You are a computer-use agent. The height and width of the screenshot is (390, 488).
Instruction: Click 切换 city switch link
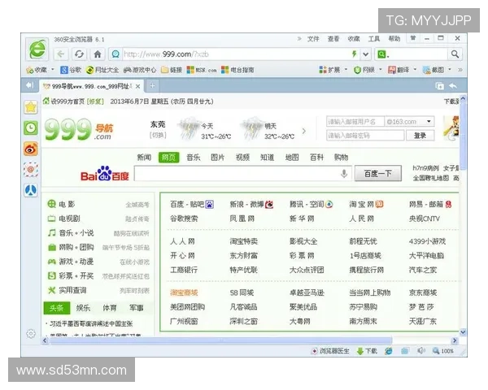tap(158, 136)
